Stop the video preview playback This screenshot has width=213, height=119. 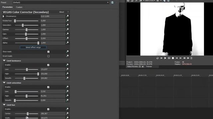coord(173,58)
